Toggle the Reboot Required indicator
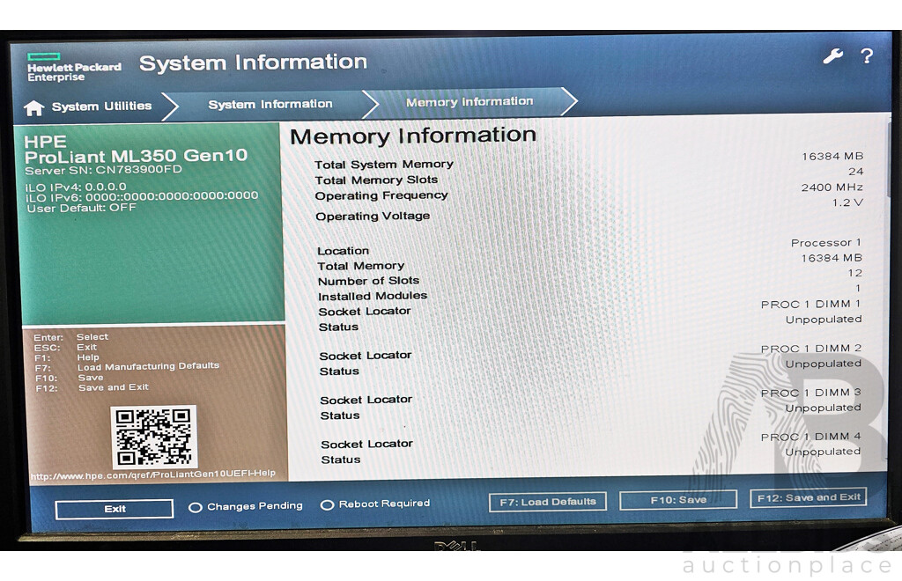902x581 pixels. click(x=375, y=504)
